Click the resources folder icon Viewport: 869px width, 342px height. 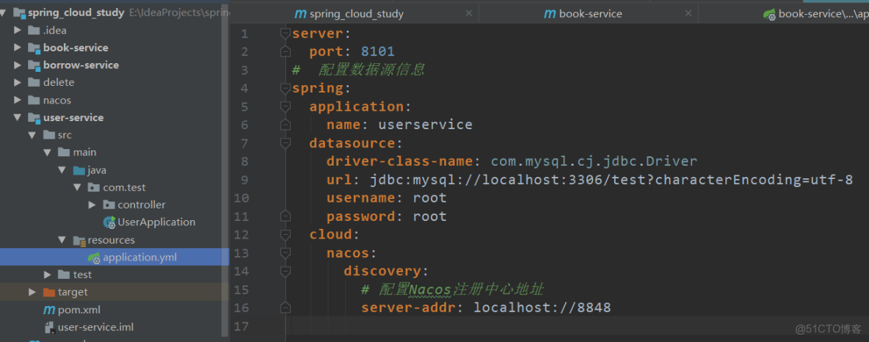click(79, 240)
